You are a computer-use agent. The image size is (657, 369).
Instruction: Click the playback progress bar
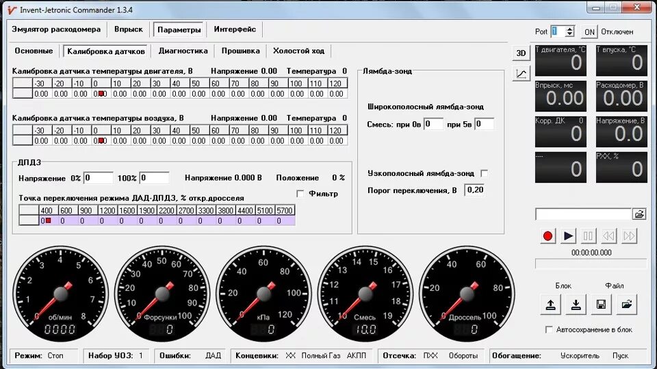pyautogui.click(x=591, y=264)
